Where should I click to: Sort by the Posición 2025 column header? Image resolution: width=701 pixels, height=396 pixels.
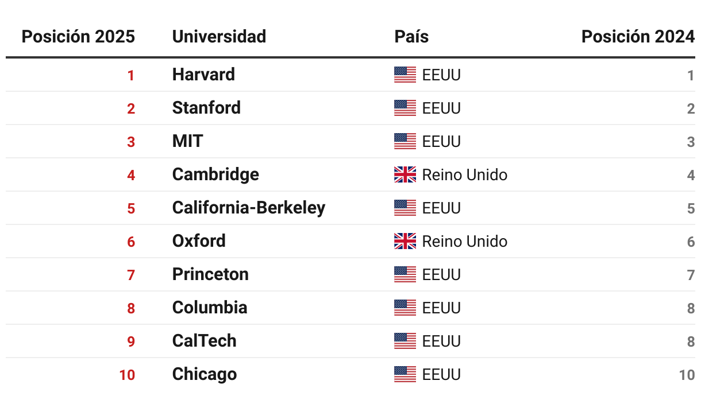pos(78,37)
